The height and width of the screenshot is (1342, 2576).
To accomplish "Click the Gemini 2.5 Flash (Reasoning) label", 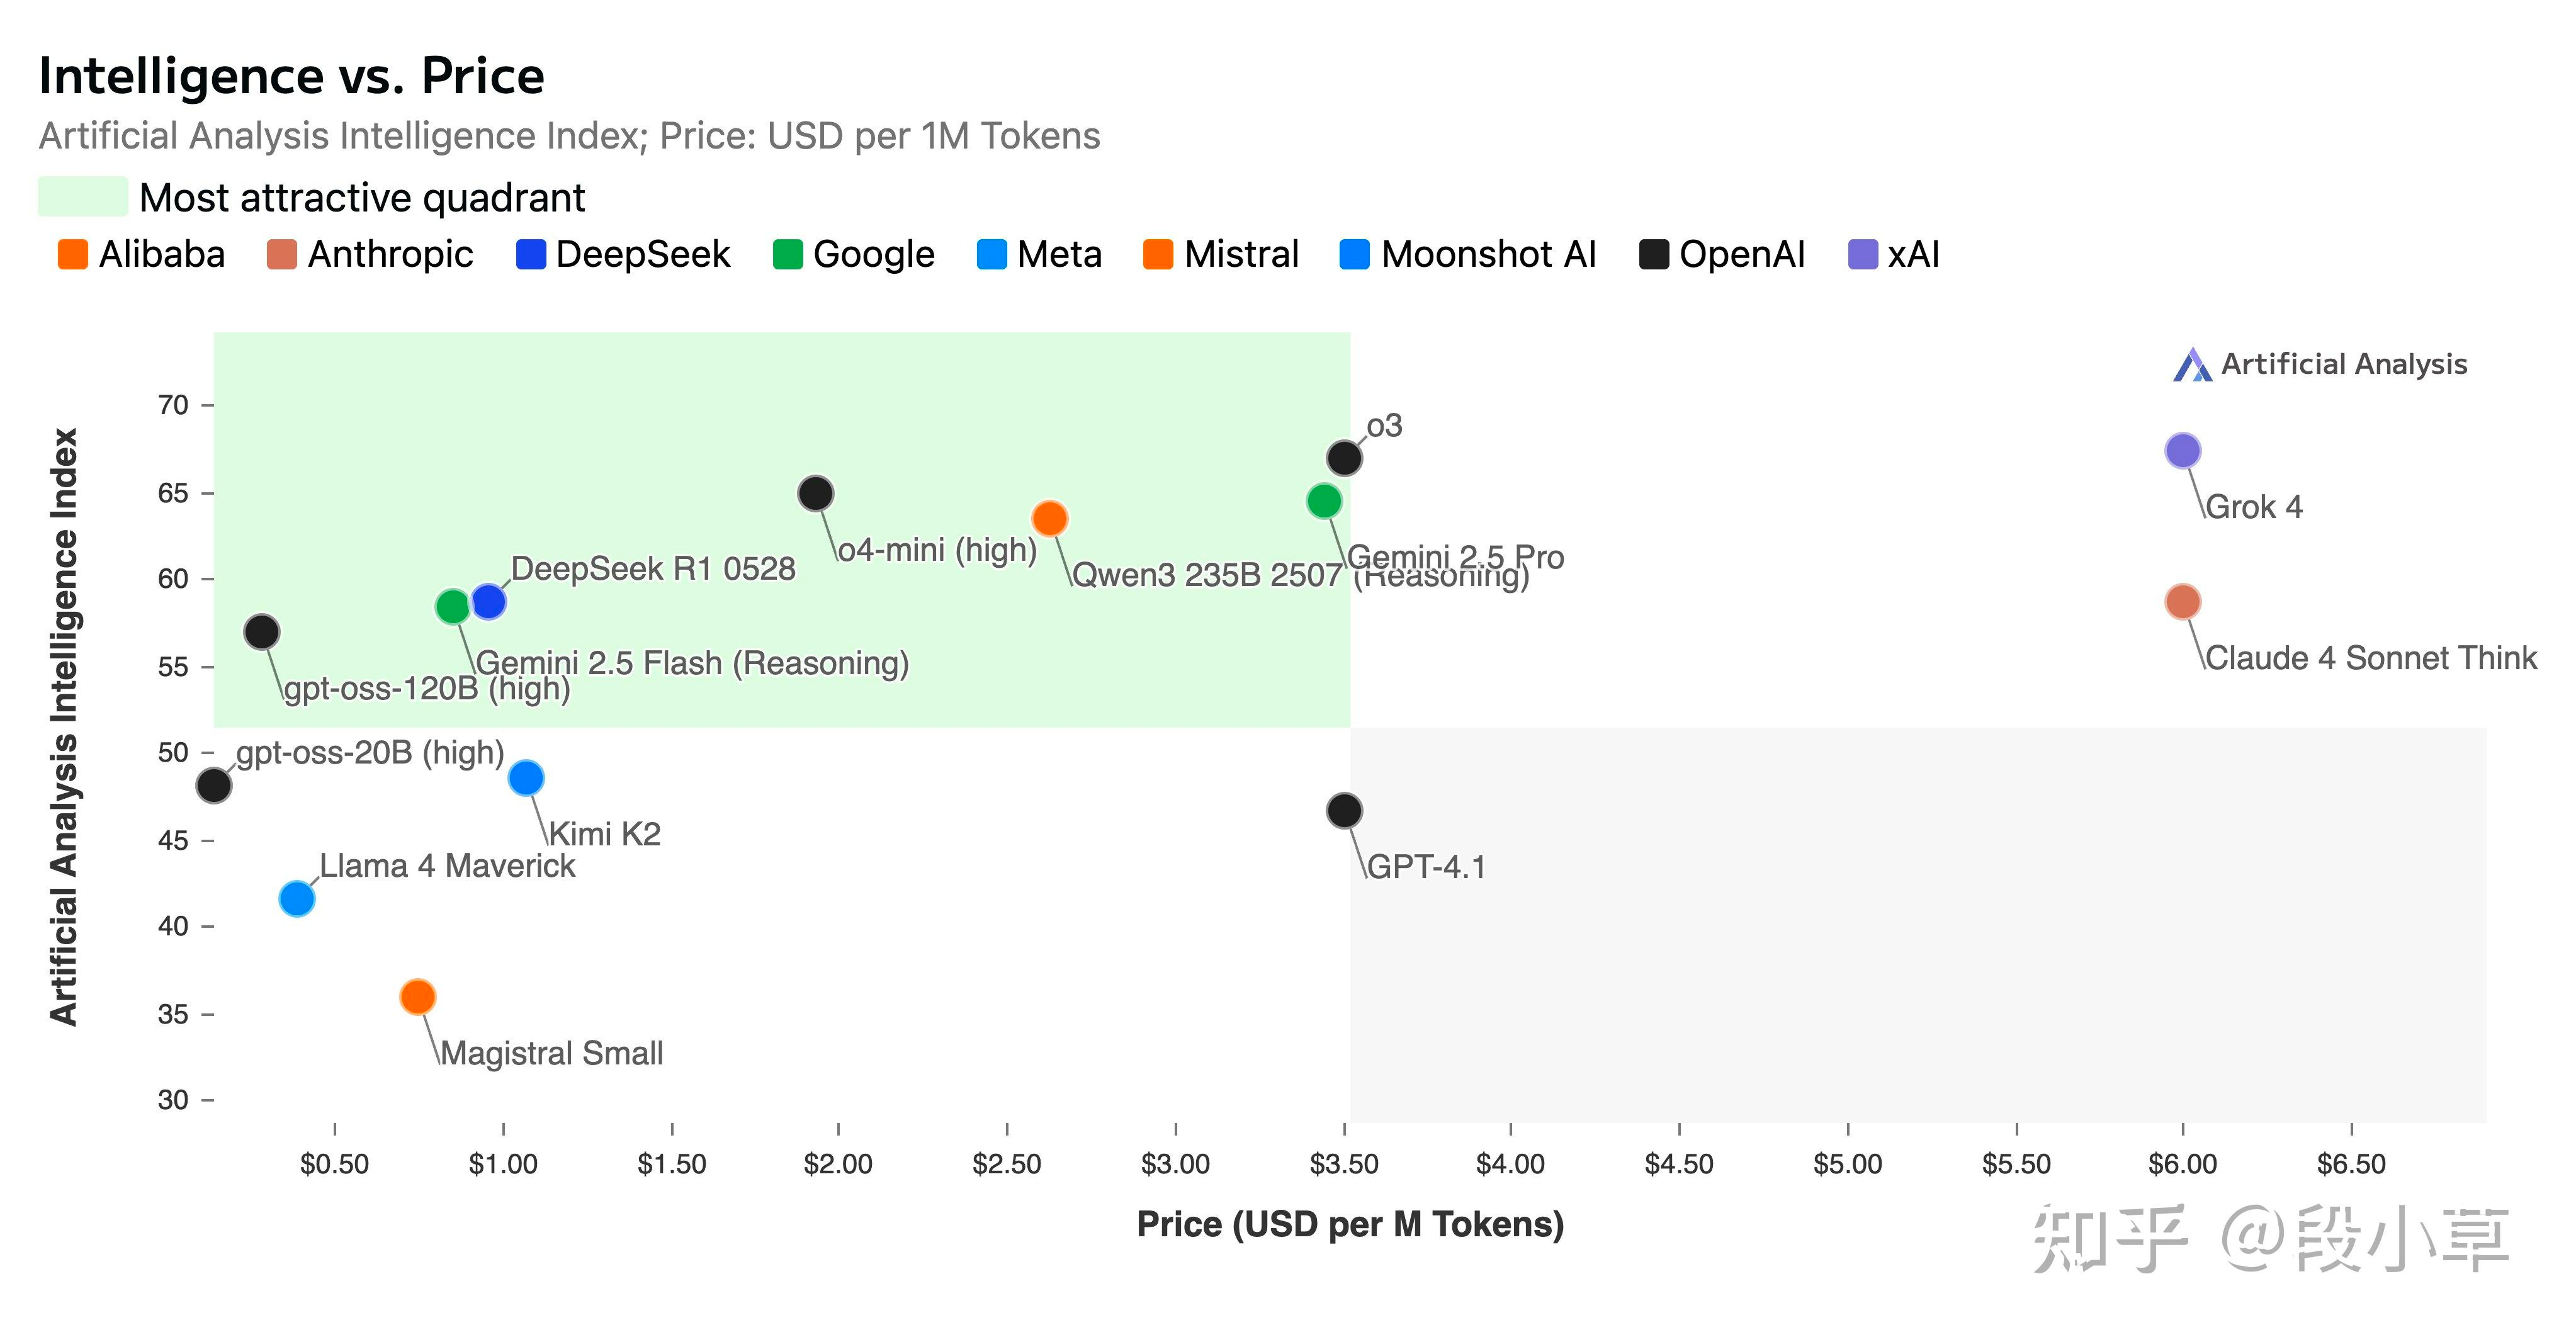I will (x=692, y=663).
